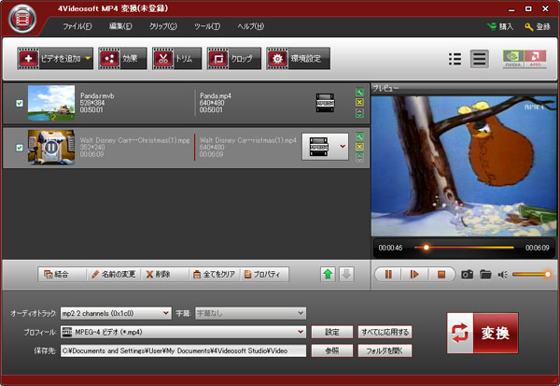Click the 登録 (Register) key link

click(538, 27)
